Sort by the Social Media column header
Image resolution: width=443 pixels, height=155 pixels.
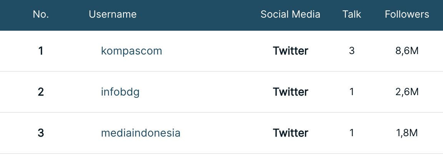[290, 14]
